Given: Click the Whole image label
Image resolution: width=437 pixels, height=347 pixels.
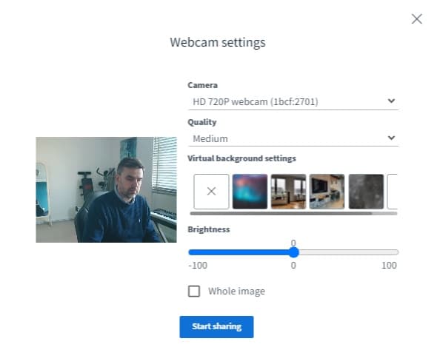Looking at the screenshot, I should (236, 292).
